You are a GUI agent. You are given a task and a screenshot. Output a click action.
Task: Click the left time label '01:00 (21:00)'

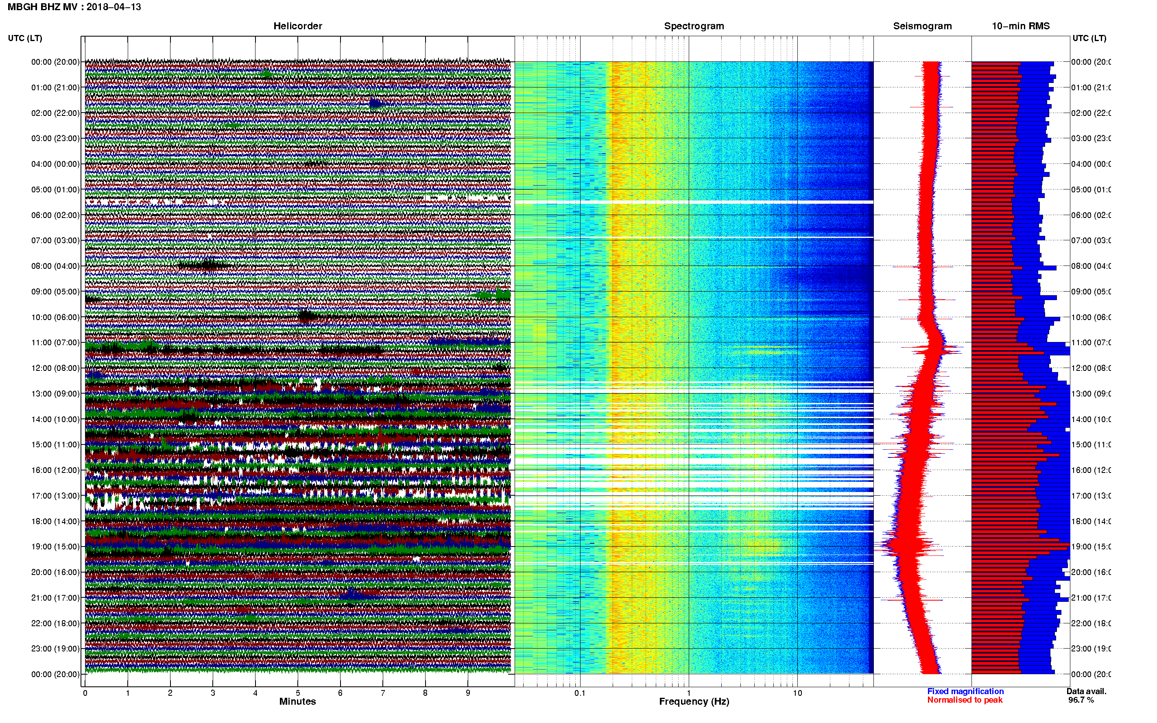coord(55,87)
